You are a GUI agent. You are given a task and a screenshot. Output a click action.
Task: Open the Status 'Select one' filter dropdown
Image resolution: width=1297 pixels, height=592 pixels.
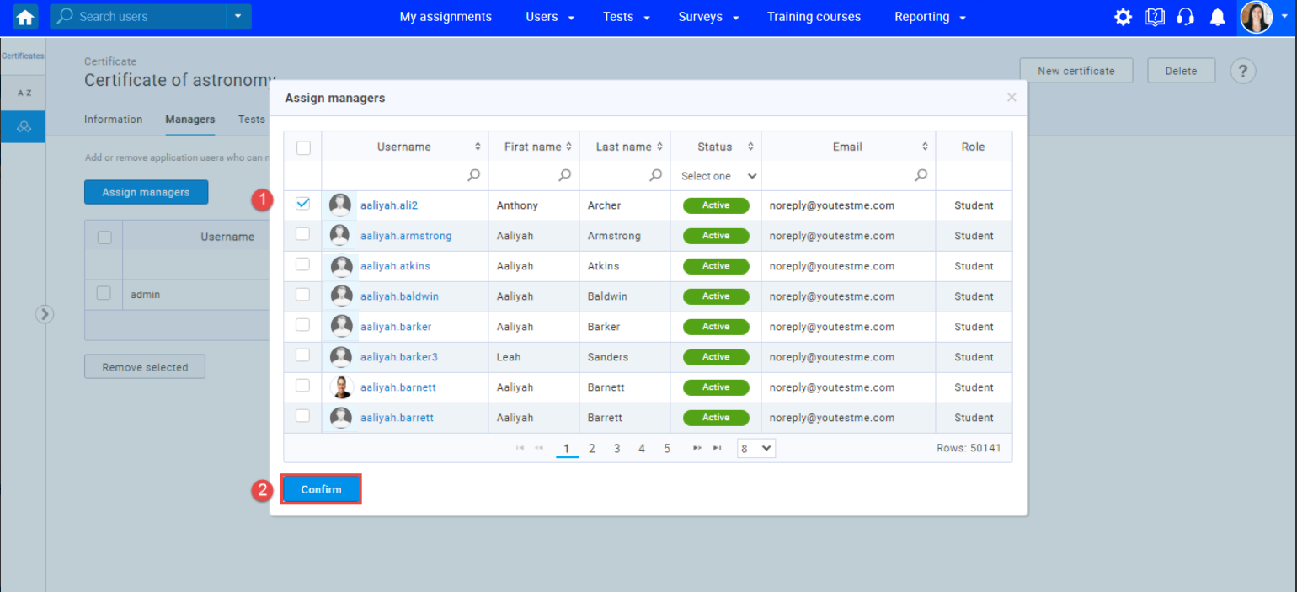coord(718,176)
